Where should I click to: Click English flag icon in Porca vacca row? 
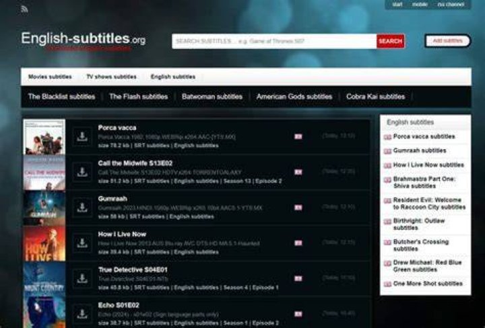[298, 136]
